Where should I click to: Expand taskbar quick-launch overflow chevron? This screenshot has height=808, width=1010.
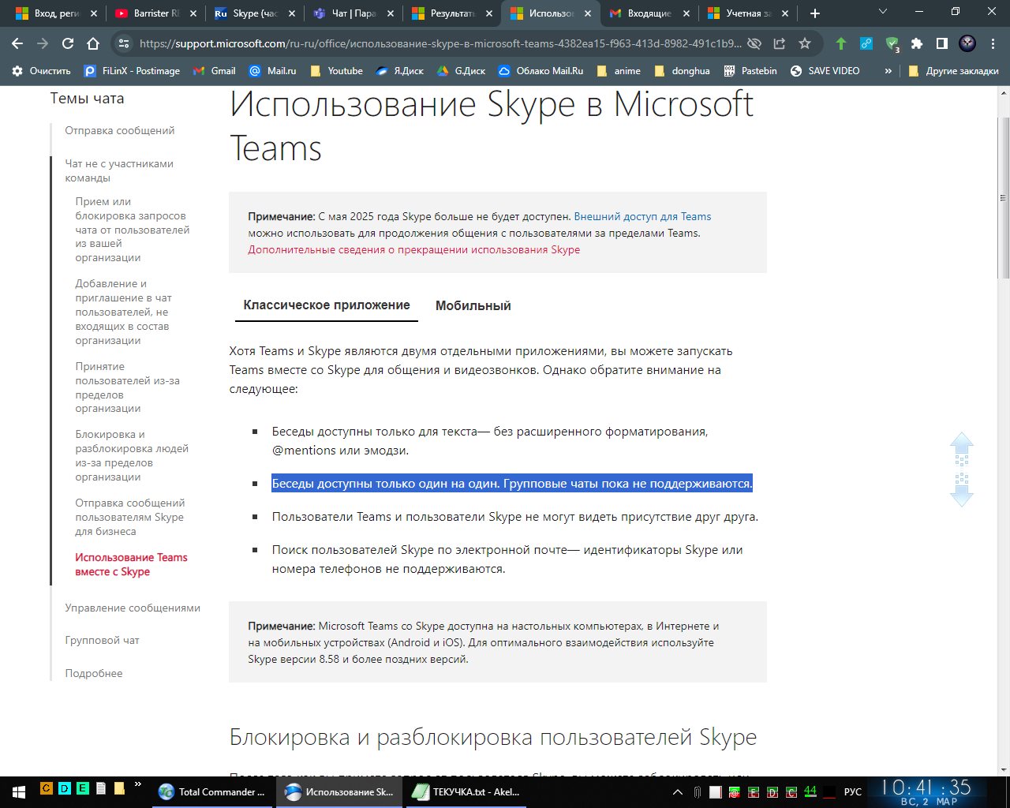click(138, 784)
